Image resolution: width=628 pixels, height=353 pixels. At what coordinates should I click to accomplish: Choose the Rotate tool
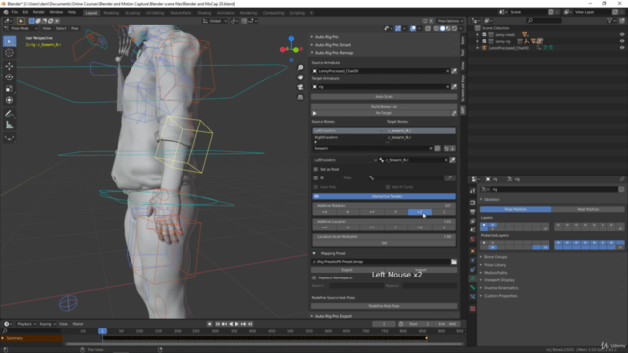click(9, 77)
